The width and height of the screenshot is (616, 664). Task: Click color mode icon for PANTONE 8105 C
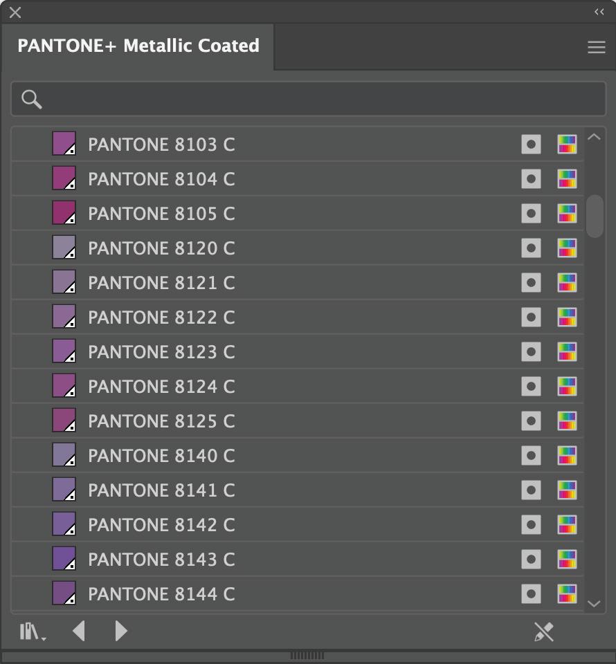pos(567,214)
